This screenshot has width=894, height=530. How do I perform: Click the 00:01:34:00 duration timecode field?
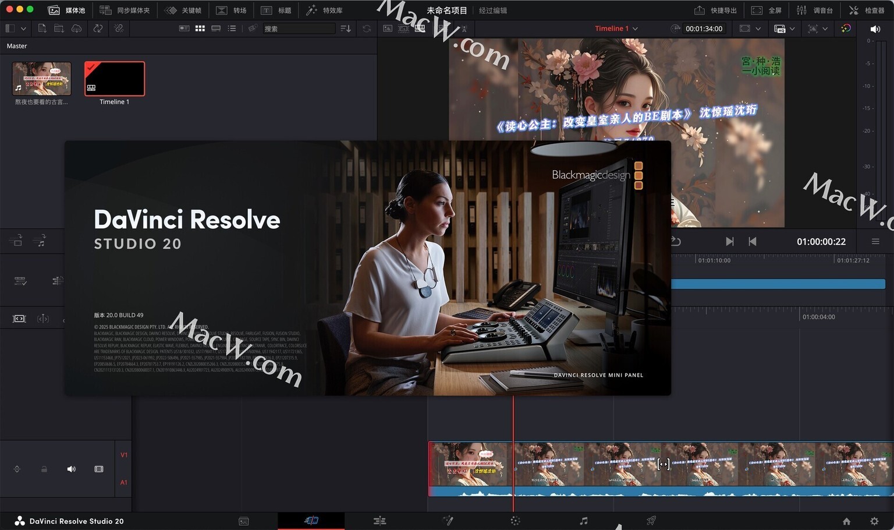pos(704,28)
